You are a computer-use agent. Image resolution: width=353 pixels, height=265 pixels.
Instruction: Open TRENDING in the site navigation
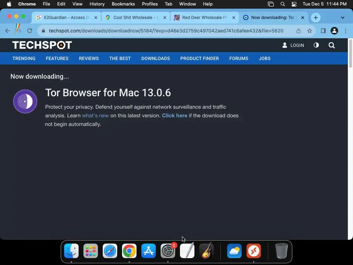click(24, 58)
